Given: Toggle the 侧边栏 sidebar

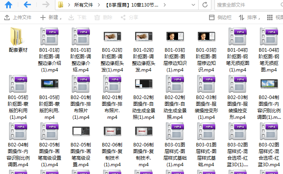Looking at the screenshot, I should click(x=220, y=17).
